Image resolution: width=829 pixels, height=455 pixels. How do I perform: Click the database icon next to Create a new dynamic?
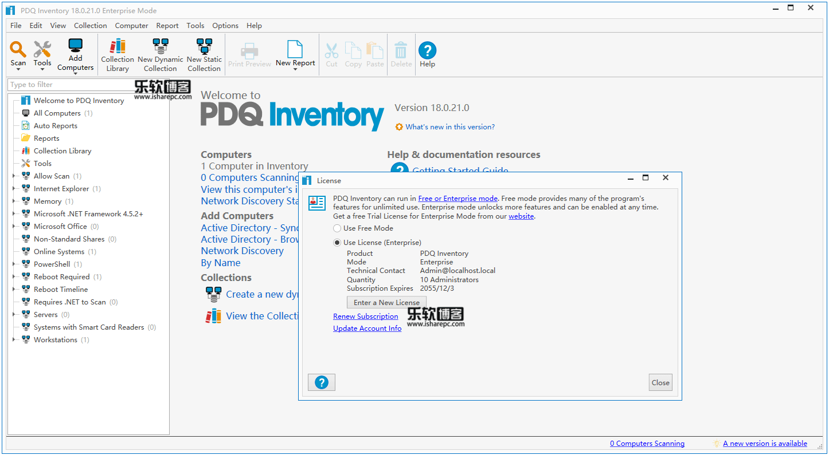tap(213, 294)
